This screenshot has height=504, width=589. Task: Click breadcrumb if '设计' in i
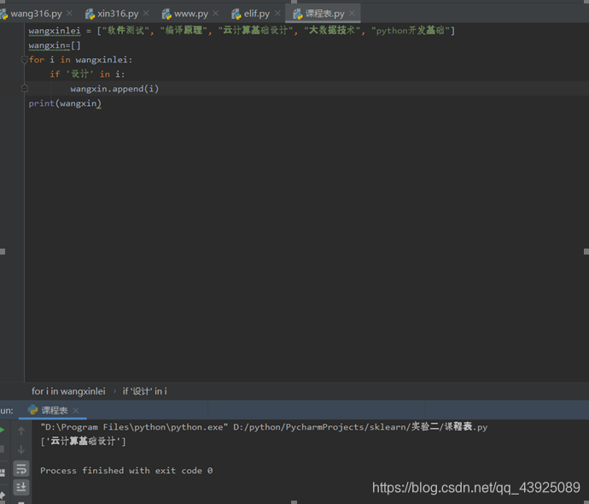pos(144,391)
